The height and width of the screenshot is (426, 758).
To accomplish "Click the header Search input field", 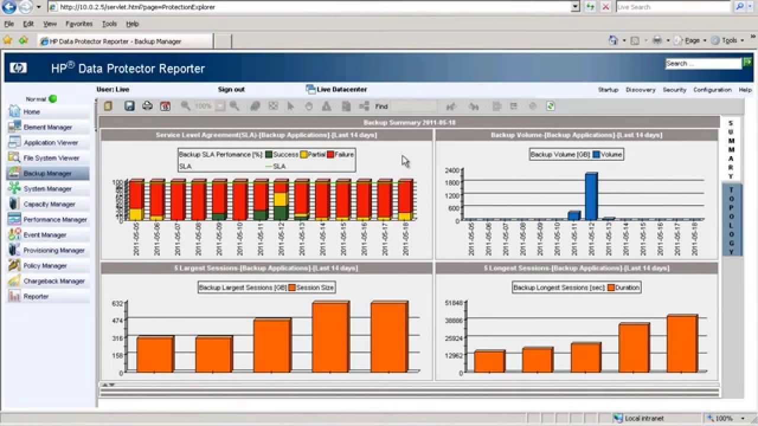I will [x=704, y=63].
